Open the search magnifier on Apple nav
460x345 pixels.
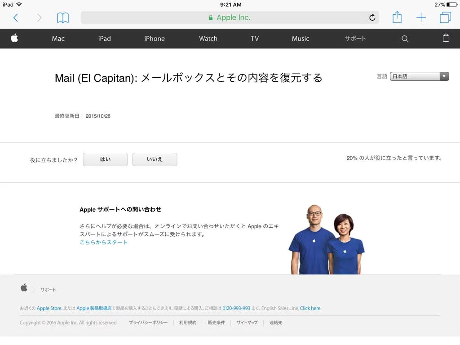[405, 39]
